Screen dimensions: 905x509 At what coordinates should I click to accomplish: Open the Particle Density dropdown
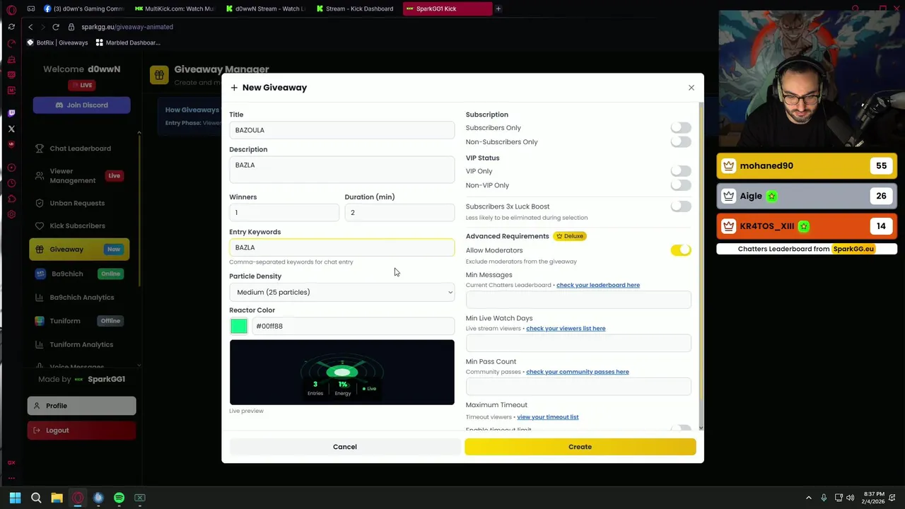point(341,292)
